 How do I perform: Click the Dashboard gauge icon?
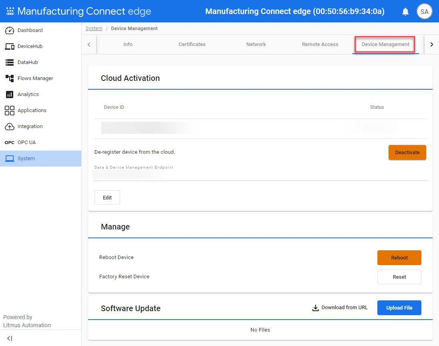point(10,30)
